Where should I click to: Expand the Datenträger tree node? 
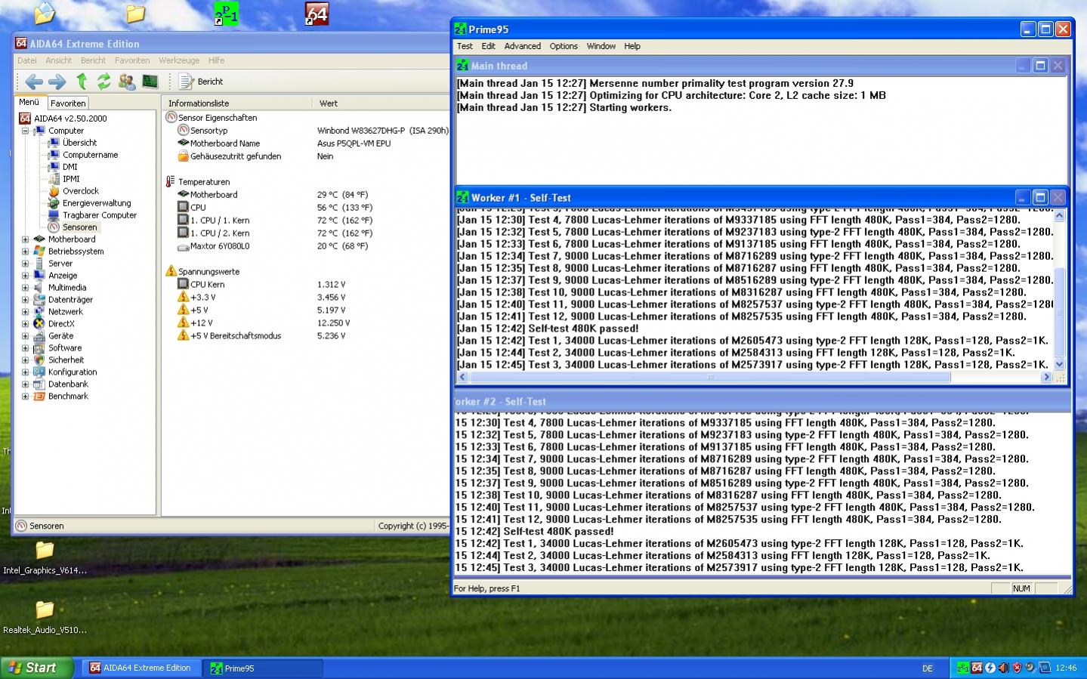point(25,300)
